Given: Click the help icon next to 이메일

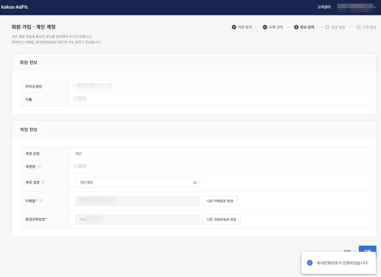Looking at the screenshot, I should tap(41, 201).
